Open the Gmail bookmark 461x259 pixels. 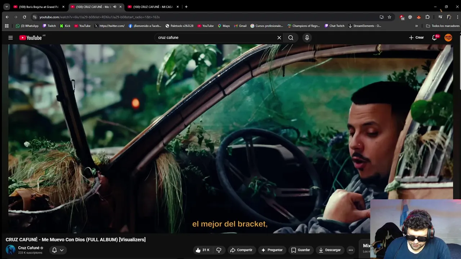coord(240,26)
